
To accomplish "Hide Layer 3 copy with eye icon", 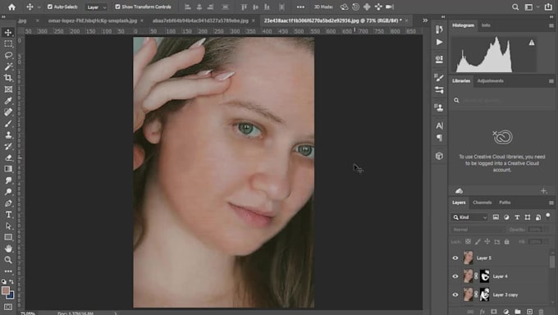I will point(455,294).
